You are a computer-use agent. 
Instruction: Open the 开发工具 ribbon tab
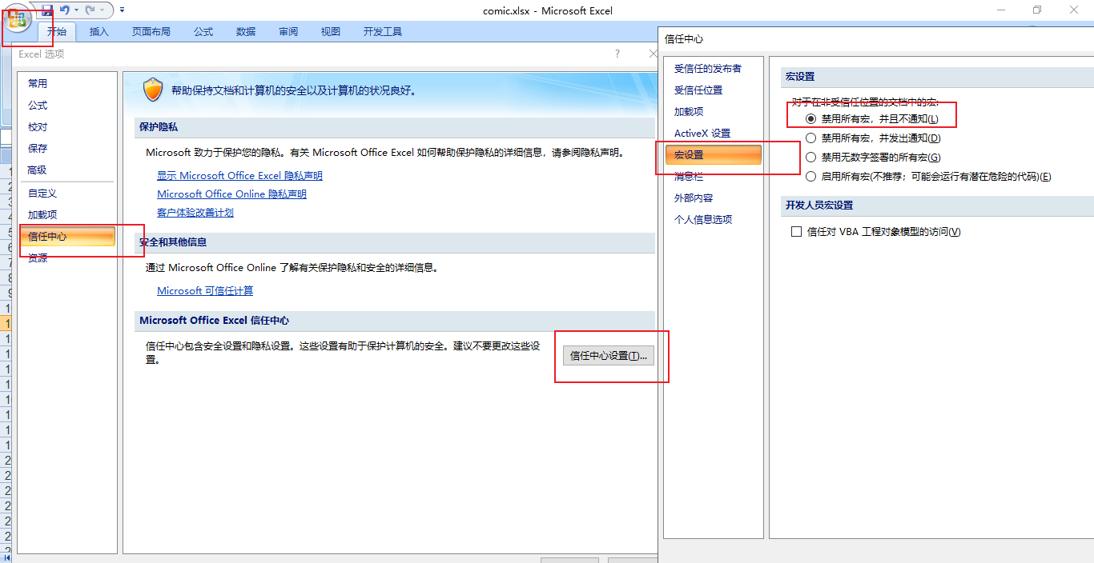[383, 32]
